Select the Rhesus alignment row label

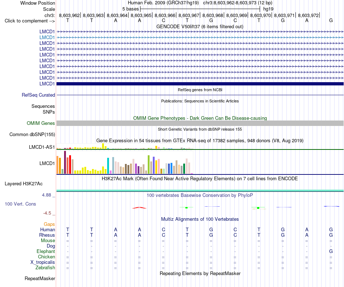click(x=47, y=235)
